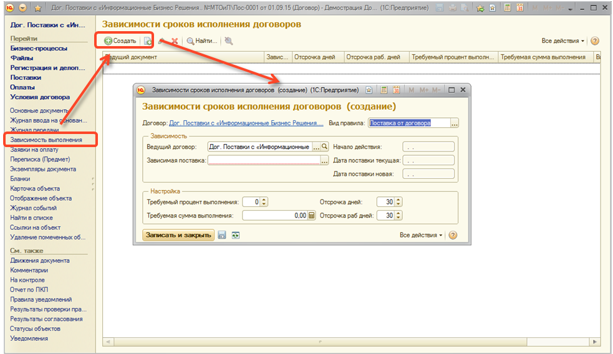Open the calendar icon in dialog title bar
This screenshot has height=354, width=613.
[396, 90]
